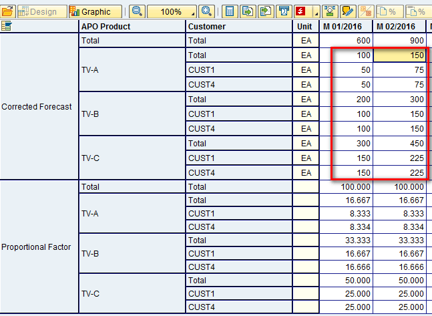Click the 600 total cell for M 01/2016
Image resolution: width=432 pixels, height=316 pixels.
tap(346, 41)
